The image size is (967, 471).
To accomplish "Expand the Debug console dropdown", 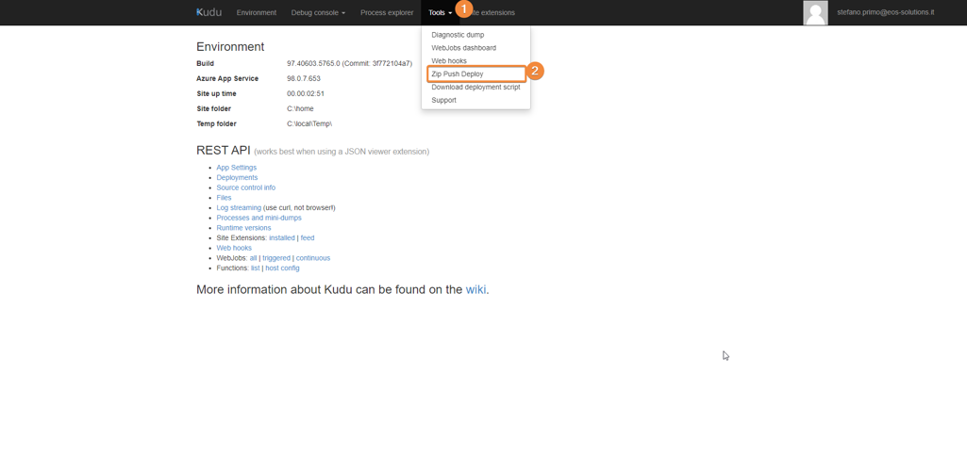I will [x=318, y=13].
